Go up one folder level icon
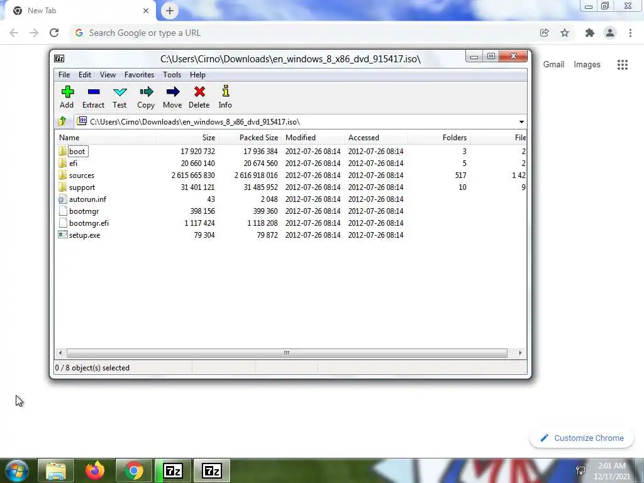 pyautogui.click(x=62, y=121)
